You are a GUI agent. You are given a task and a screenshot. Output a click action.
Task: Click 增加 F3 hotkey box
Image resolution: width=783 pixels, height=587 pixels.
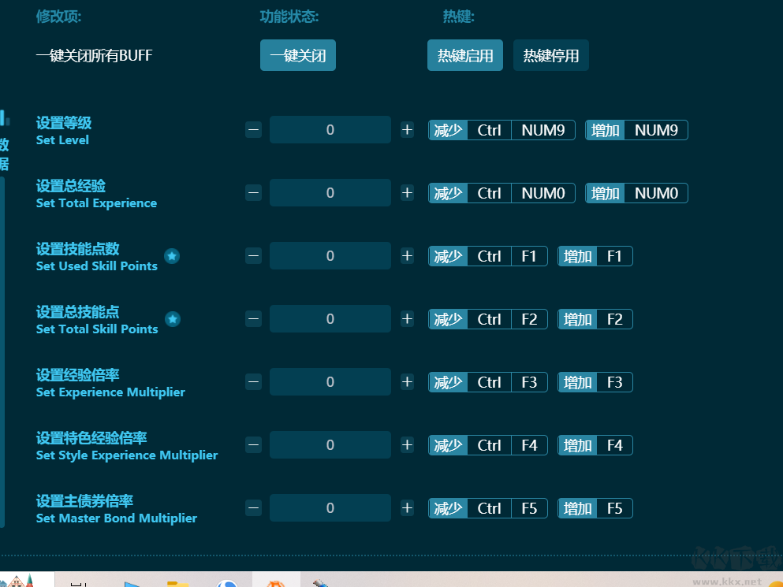click(595, 382)
